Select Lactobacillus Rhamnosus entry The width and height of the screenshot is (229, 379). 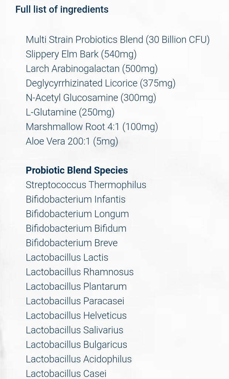coord(80,272)
